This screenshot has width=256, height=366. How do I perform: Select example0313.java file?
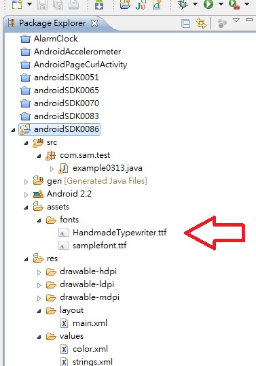point(107,168)
